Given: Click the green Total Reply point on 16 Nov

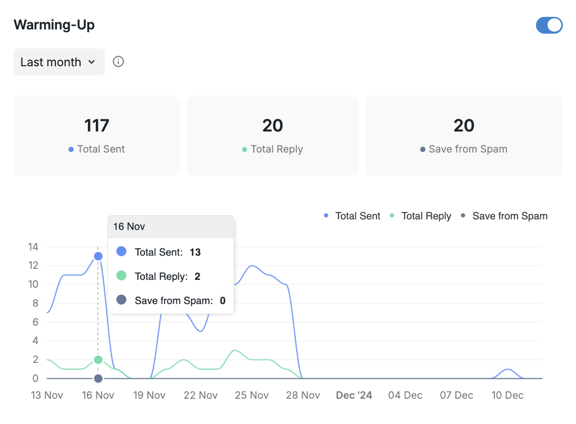Looking at the screenshot, I should 98,360.
